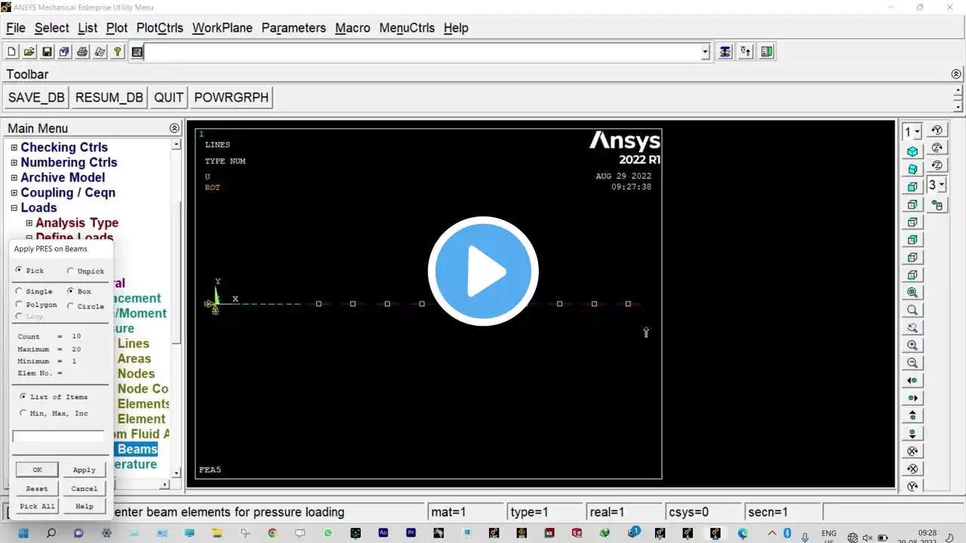966x543 pixels.
Task: Click the Dynamic Model Mode icon below rate dropdown
Action: click(937, 204)
